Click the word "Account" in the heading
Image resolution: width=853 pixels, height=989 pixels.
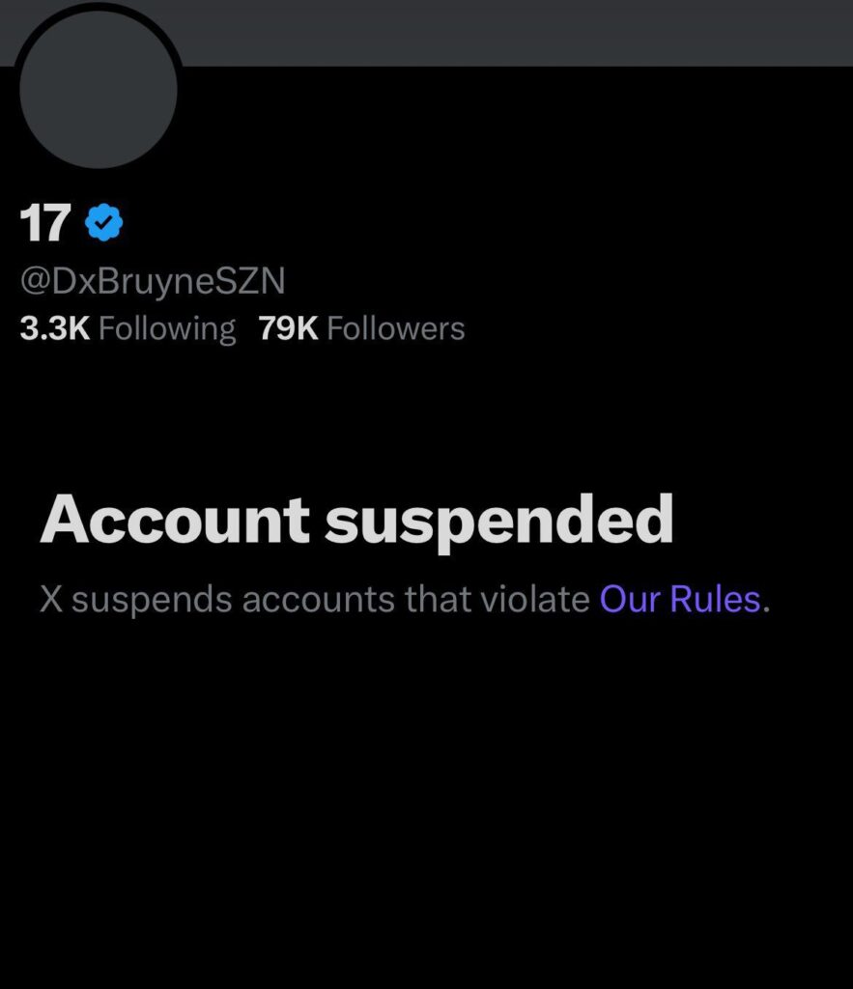click(x=175, y=519)
